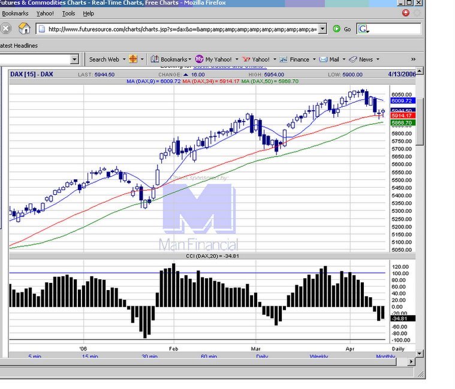Screen dimensions: 455x389
Task: Click the vertical scrollbar up arrow
Action: pos(420,71)
